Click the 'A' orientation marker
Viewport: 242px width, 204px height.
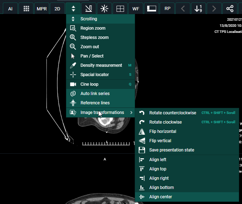pos(105,159)
